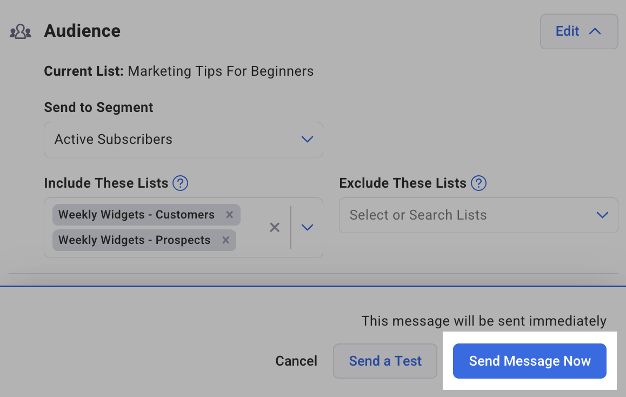This screenshot has height=397, width=626.
Task: Select the Weekly Widgets - Customers chip
Action: [136, 215]
